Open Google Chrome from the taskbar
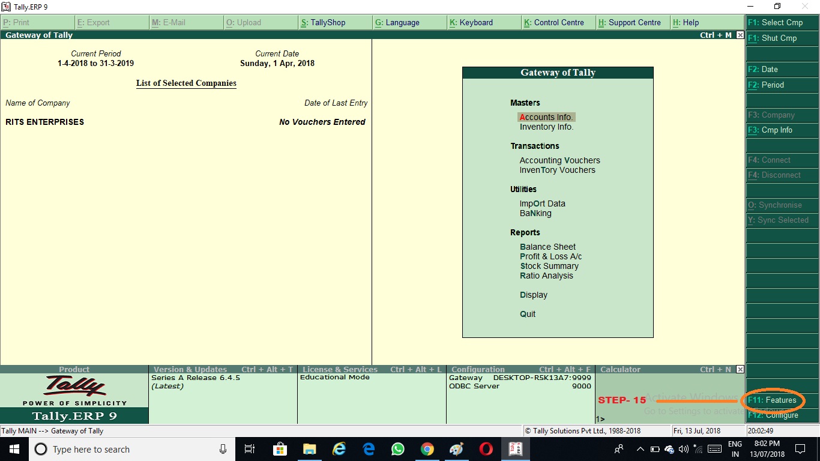The height and width of the screenshot is (461, 820). coord(427,449)
